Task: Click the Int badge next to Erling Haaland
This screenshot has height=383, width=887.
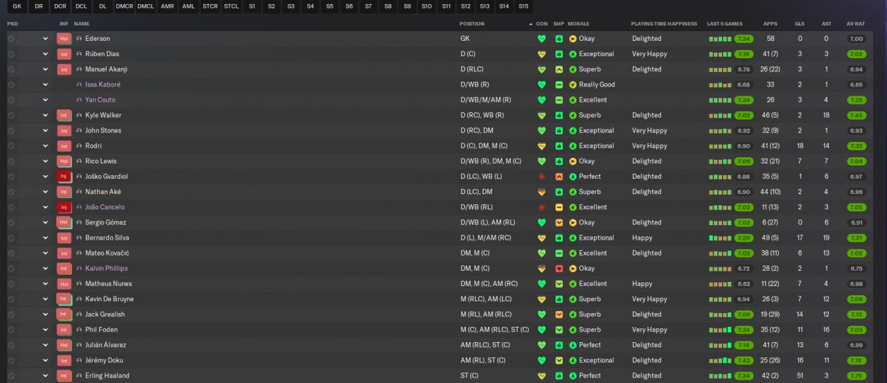Action: [64, 375]
